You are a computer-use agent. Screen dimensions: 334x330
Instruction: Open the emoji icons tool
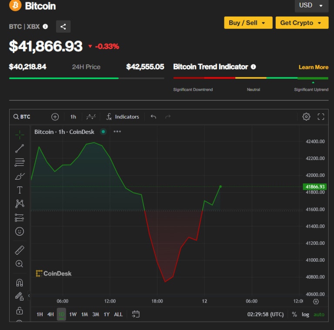(x=20, y=231)
